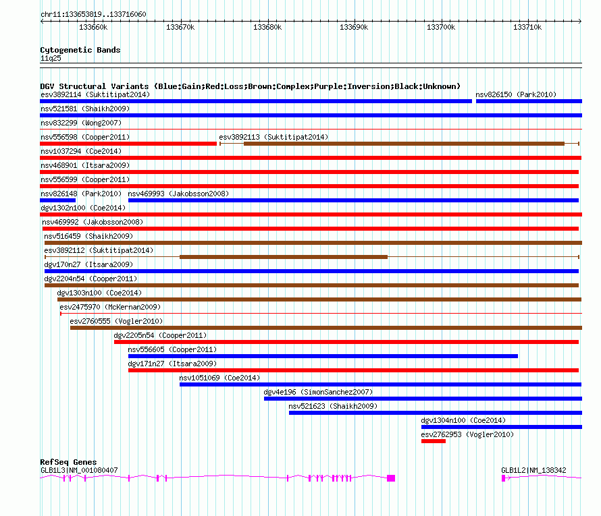Click the short red esv2762953 loss bar
The height and width of the screenshot is (516, 601).
tap(434, 441)
